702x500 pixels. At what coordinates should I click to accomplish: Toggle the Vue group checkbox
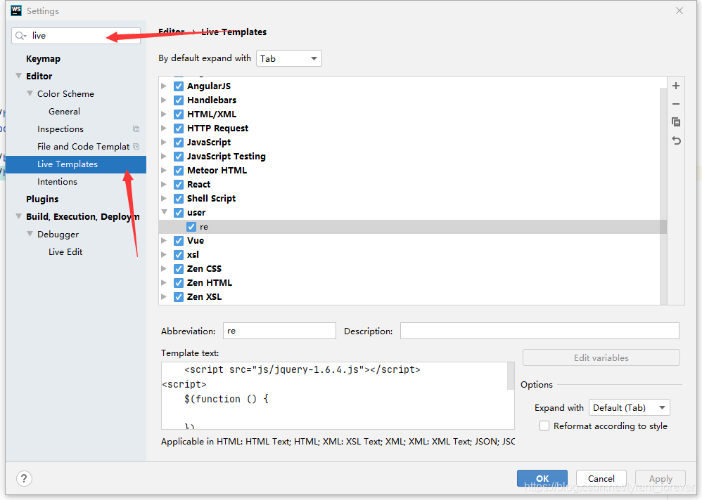pos(179,241)
